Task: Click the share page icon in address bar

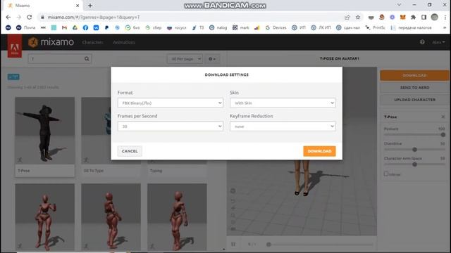Action: [x=347, y=17]
